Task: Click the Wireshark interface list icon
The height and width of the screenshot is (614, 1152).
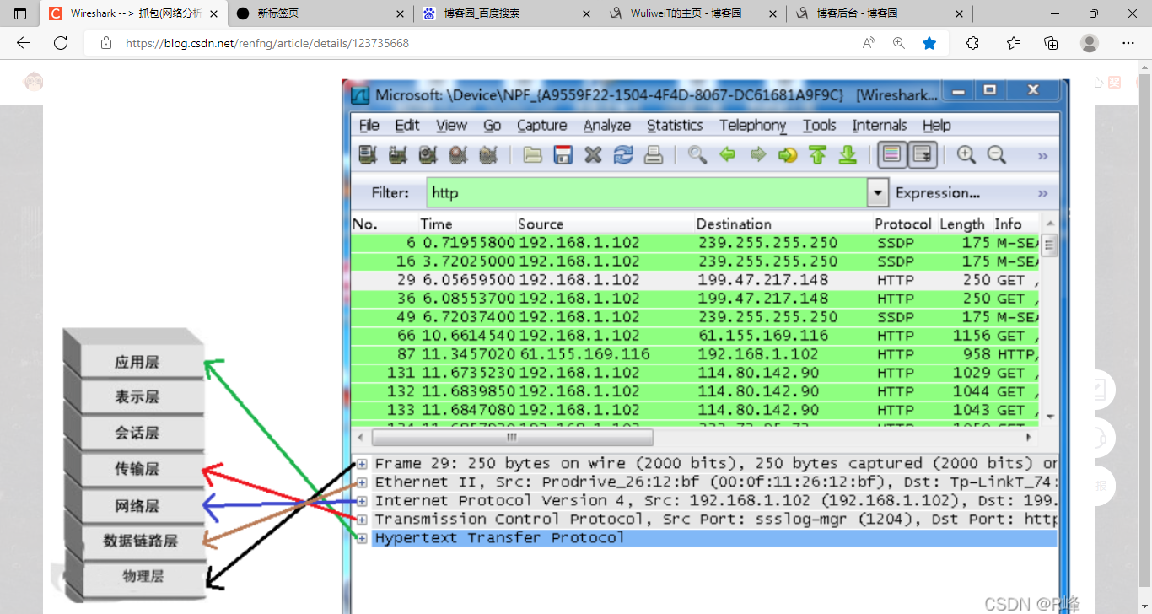Action: [x=367, y=155]
